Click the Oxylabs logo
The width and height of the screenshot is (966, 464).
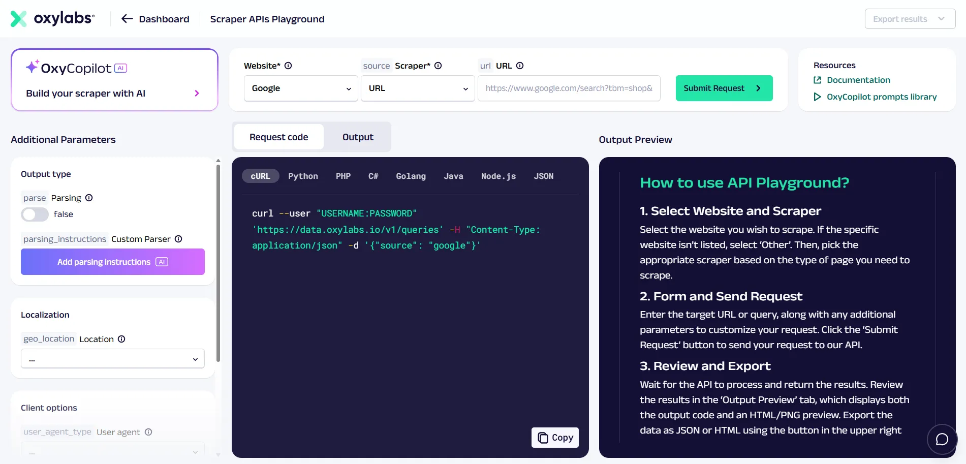(x=52, y=19)
